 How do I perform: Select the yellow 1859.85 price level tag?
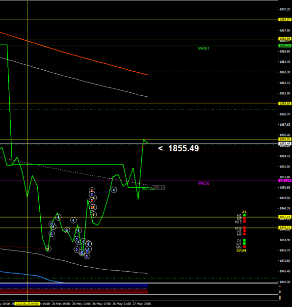click(x=285, y=103)
